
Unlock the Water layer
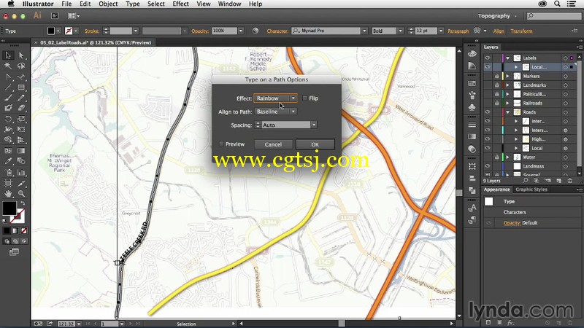[x=497, y=157]
